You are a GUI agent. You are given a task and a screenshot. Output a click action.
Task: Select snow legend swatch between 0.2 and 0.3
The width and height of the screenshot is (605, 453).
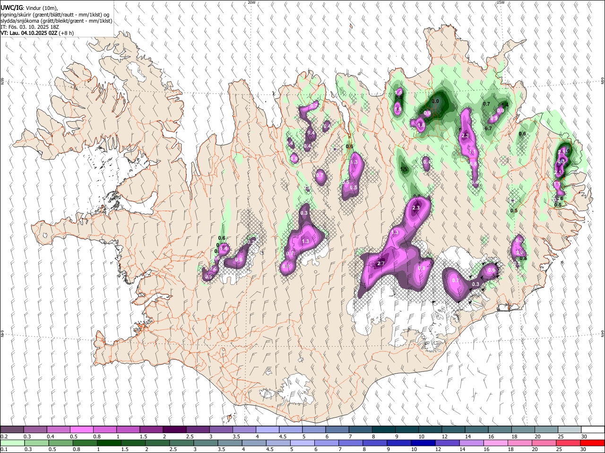(x=12, y=430)
